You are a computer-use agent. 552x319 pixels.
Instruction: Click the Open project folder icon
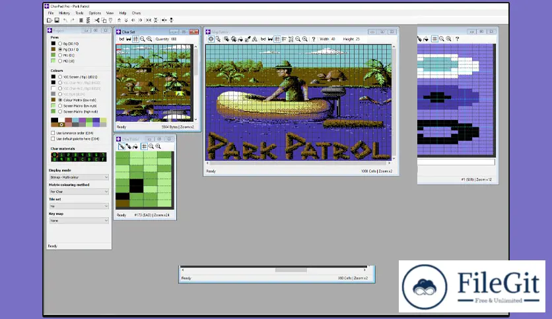(50, 20)
